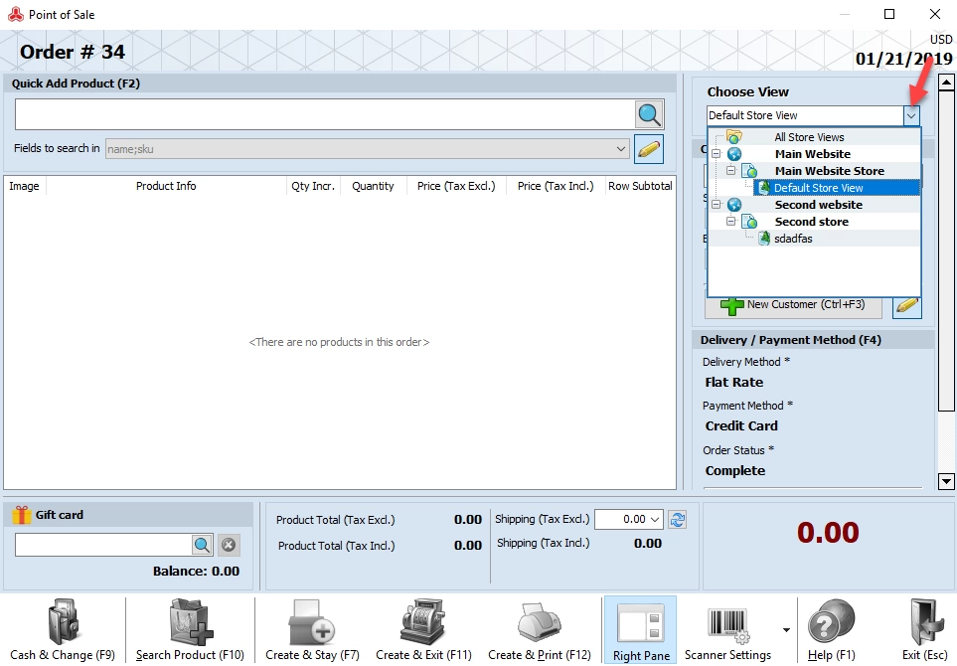957x666 pixels.
Task: Click the pencil edit icon beside Fields to search in
Action: (649, 149)
